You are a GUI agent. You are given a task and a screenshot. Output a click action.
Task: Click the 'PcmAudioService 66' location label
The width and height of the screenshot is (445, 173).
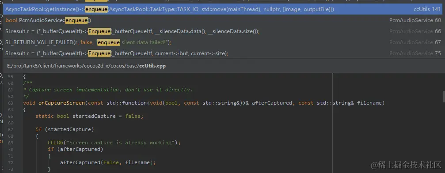[x=415, y=31]
